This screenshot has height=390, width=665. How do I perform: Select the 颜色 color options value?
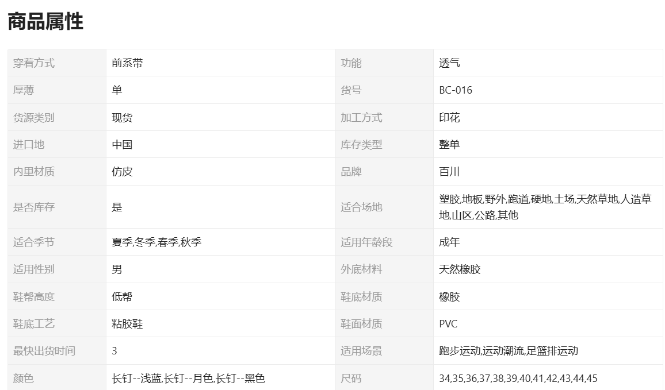[188, 379]
